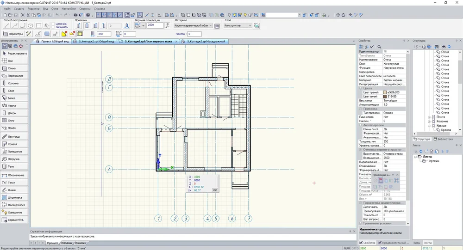Select the Стена (Wall) tool
The height and width of the screenshot is (250, 463).
[x=12, y=68]
